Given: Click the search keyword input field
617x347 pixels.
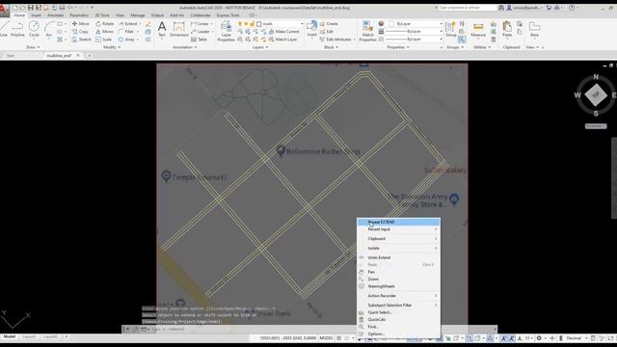Looking at the screenshot, I should (468, 8).
